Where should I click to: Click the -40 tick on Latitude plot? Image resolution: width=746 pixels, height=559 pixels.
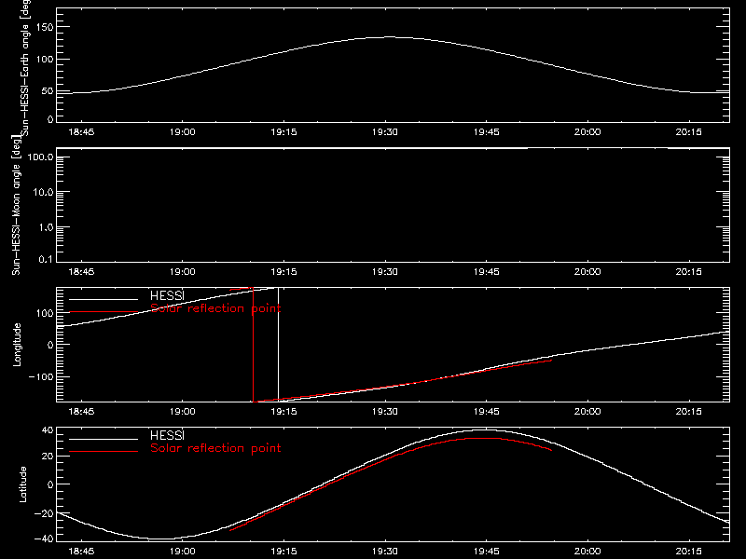coord(44,539)
